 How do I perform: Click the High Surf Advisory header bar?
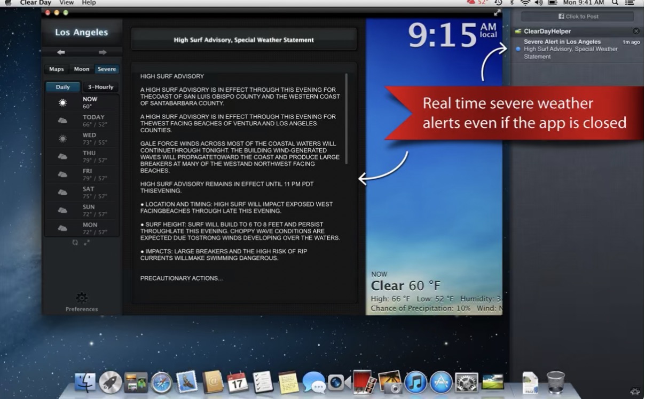[243, 40]
